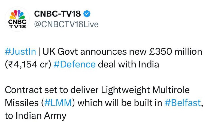The height and width of the screenshot is (133, 218).
Task: Visit the #Belfast hashtag
Action: click(x=184, y=103)
